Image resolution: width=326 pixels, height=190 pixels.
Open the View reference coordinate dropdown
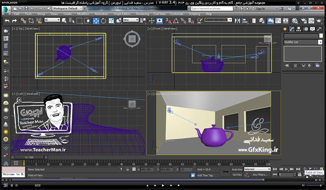(130, 20)
